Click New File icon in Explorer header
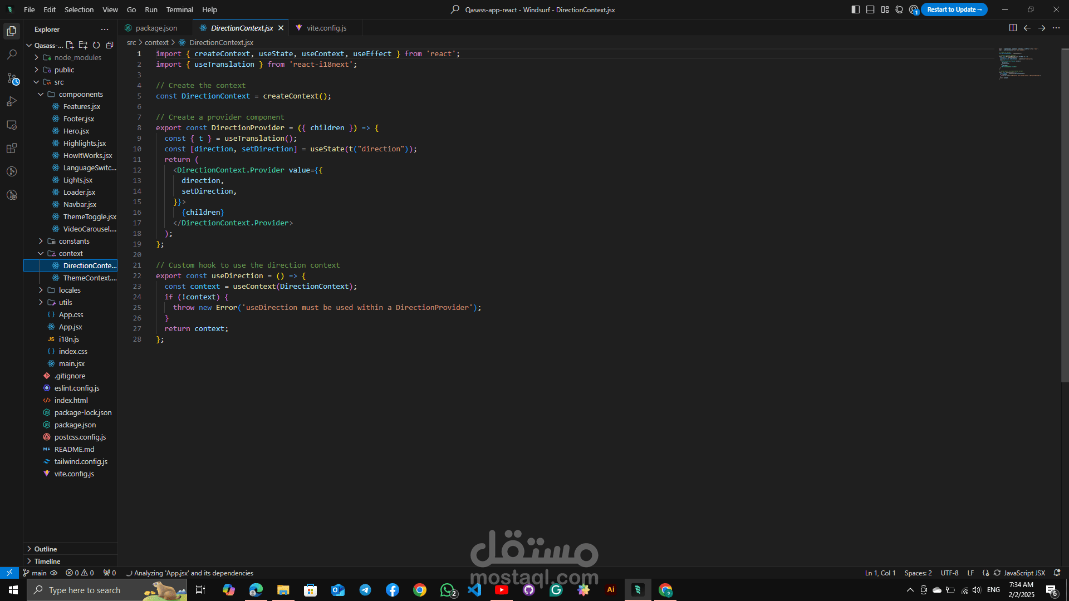 pos(70,45)
